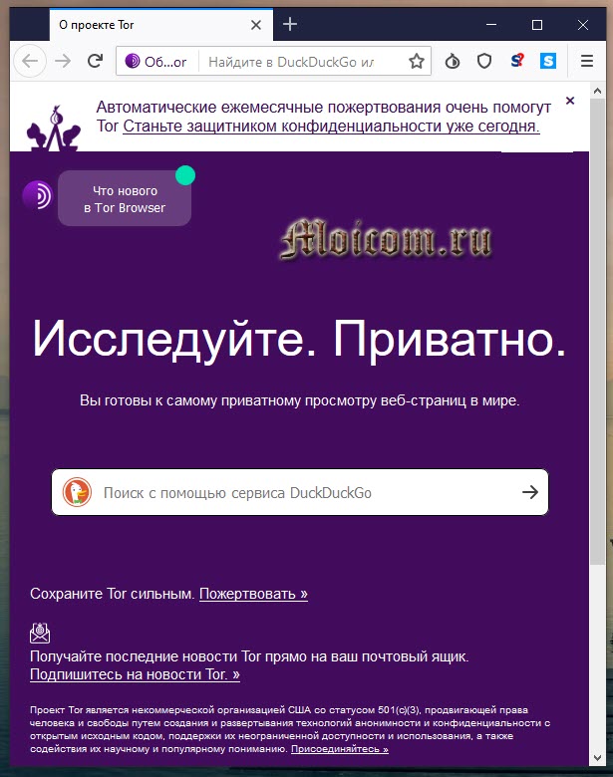Close the 'О проекте Tor' tab
613x777 pixels.
(256, 25)
